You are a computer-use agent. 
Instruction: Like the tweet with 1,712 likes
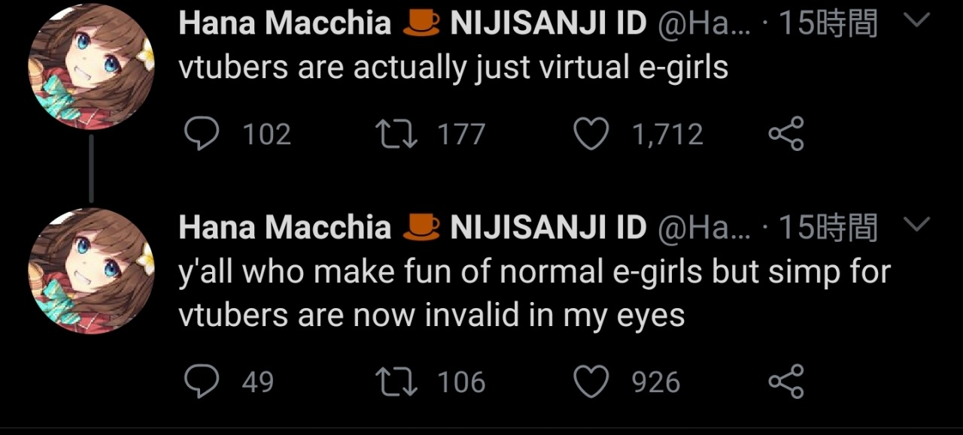pyautogui.click(x=591, y=134)
